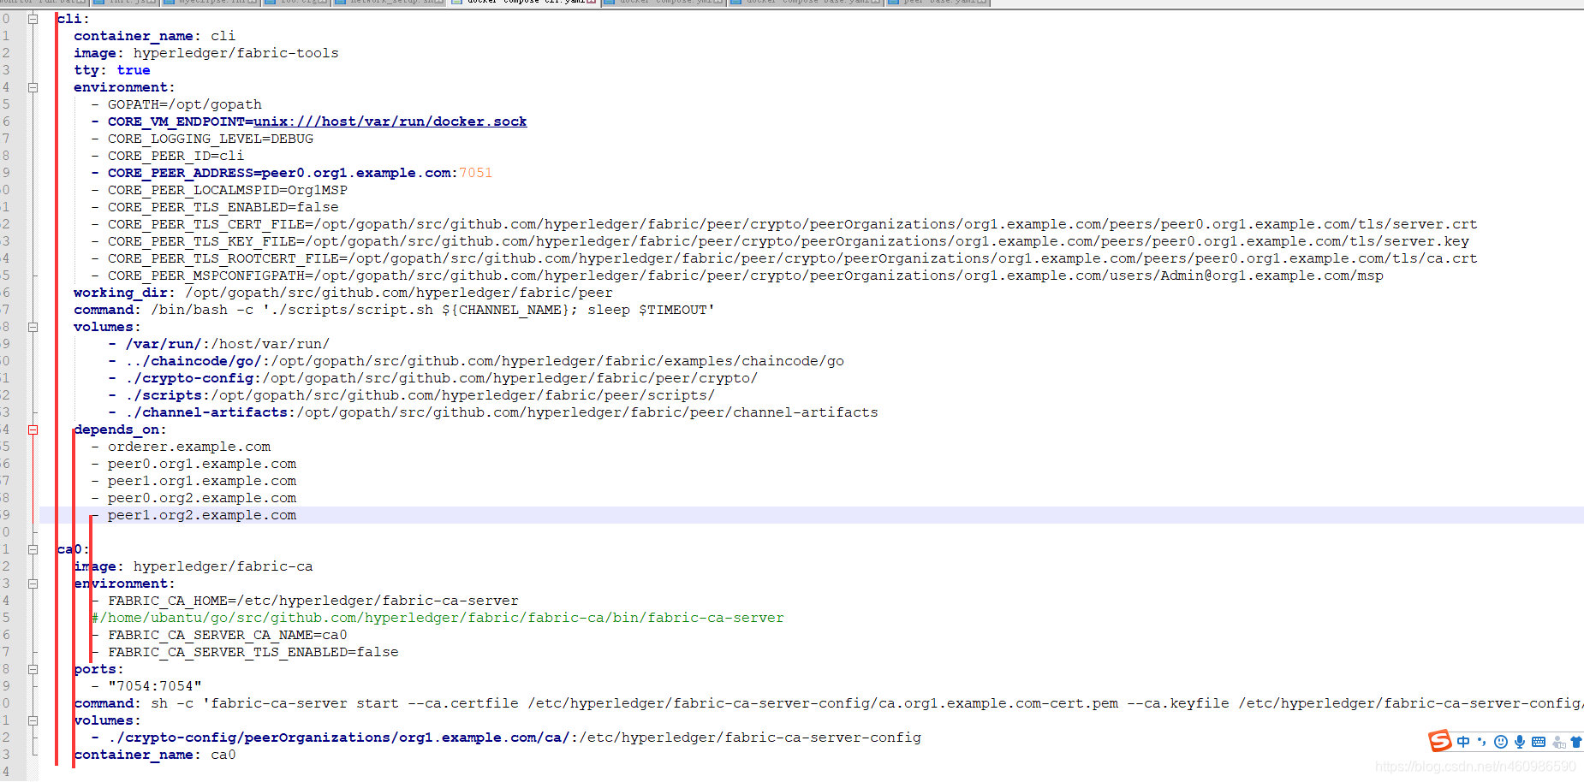
Task: Click the green commented fabric-ca-server path line
Action: pos(438,618)
